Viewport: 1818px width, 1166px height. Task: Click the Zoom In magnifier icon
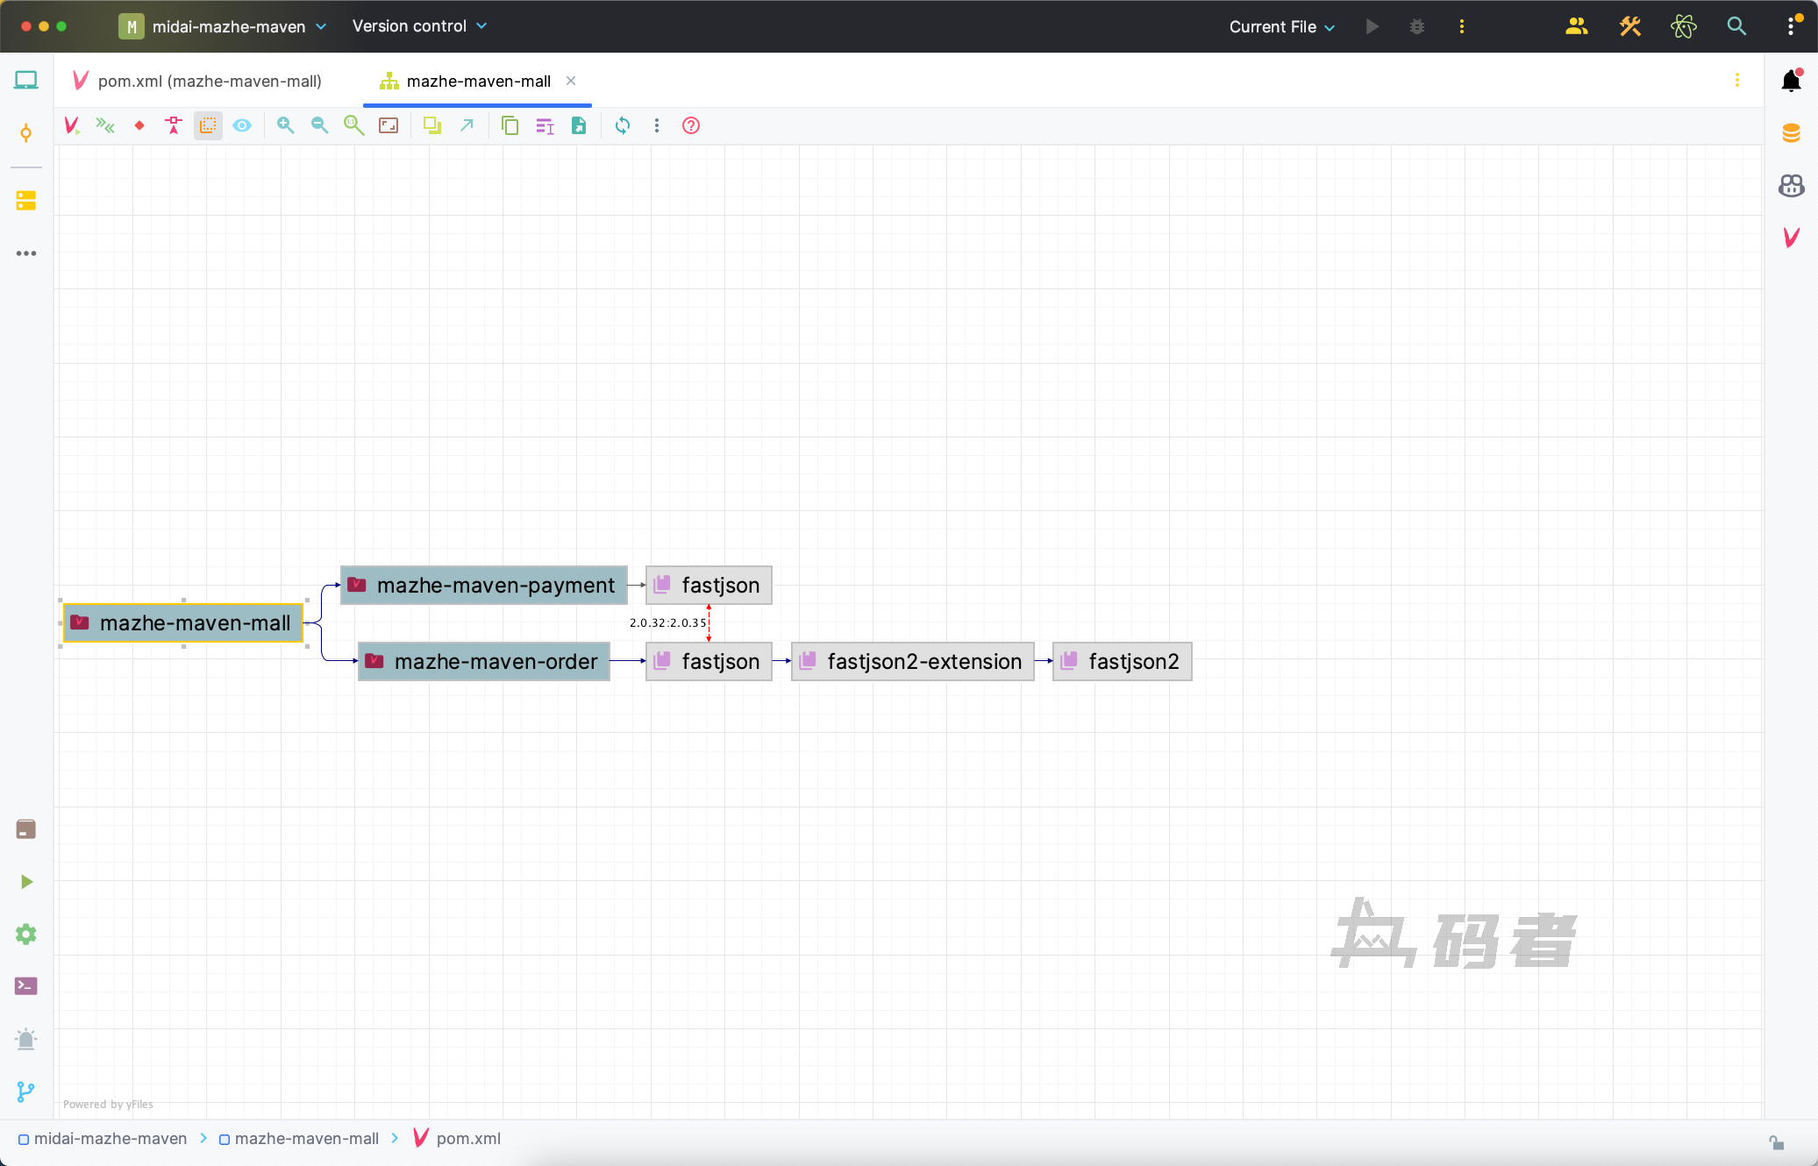[285, 125]
